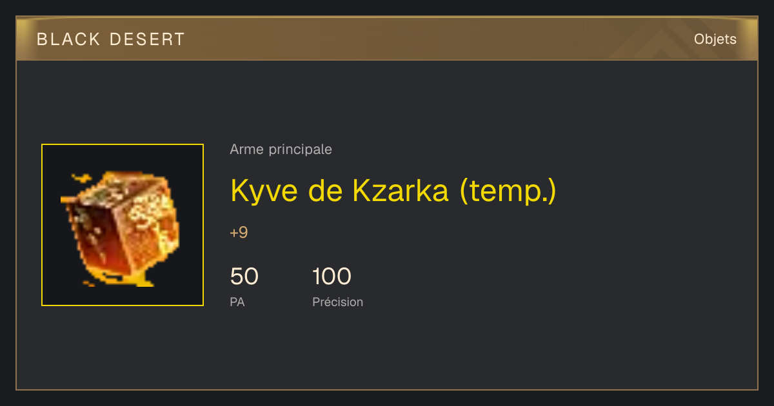Screen dimensions: 774x406
Task: Click the PA stat label
Action: pos(237,302)
